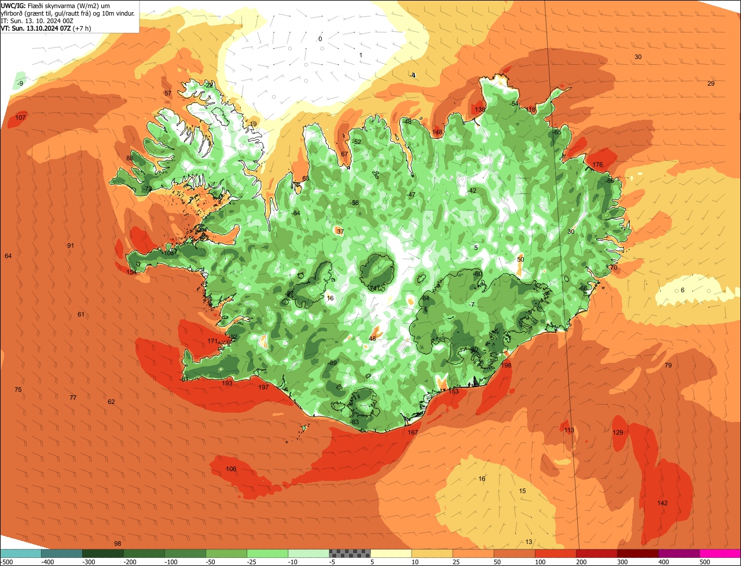Select the gray checkered legend swatch between -5 and 5
This screenshot has height=566, width=741.
(350, 553)
